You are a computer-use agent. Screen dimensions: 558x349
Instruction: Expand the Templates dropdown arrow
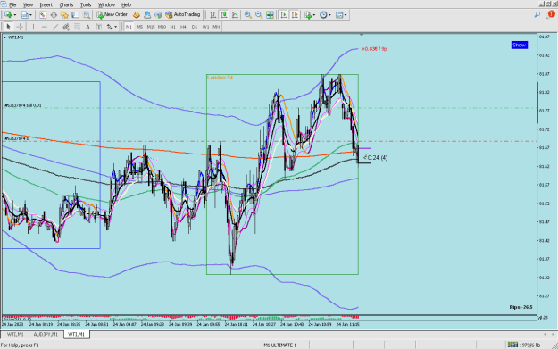[346, 15]
